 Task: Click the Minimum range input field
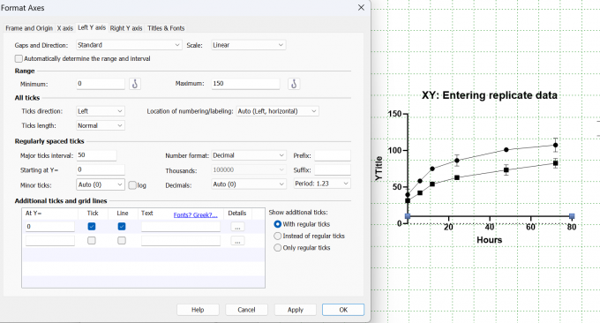click(101, 84)
